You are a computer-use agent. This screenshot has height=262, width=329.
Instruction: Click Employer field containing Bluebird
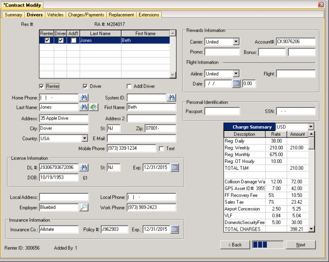(59, 207)
